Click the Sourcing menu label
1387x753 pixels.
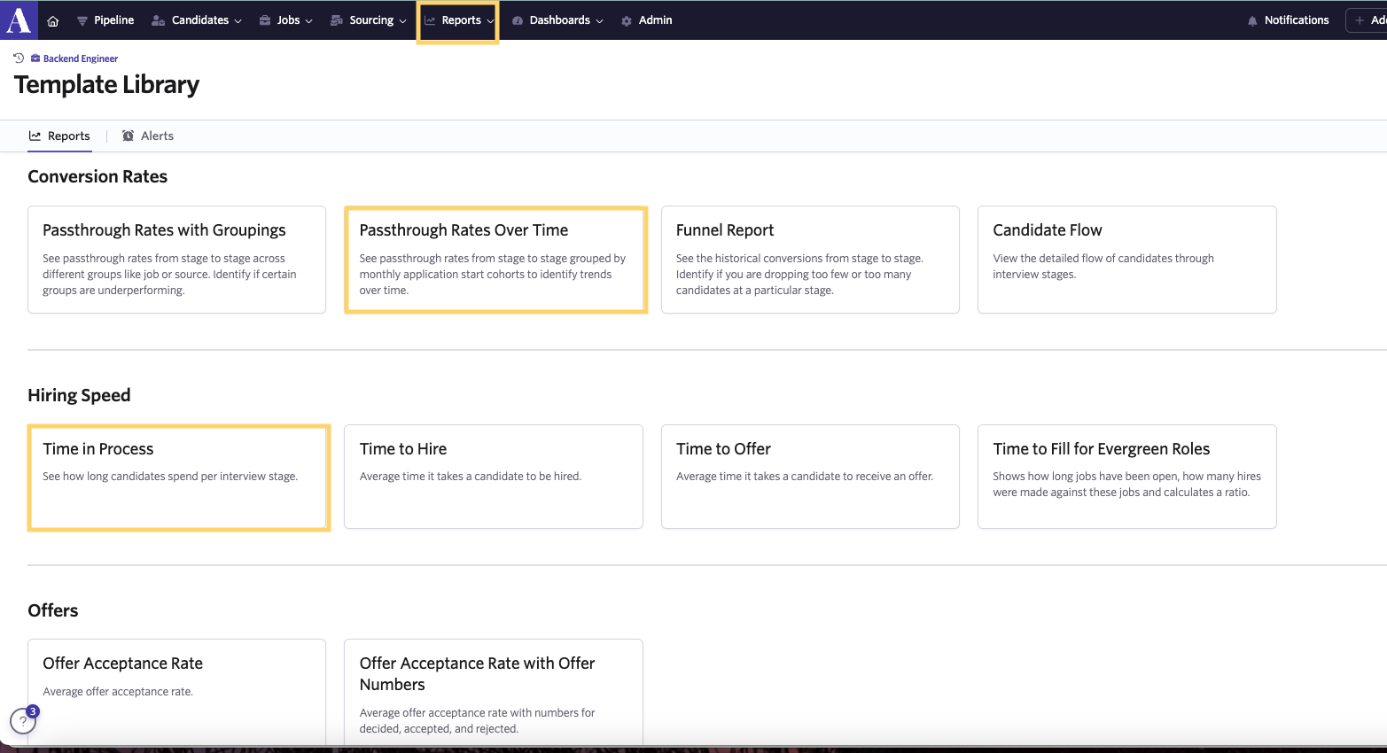[371, 20]
